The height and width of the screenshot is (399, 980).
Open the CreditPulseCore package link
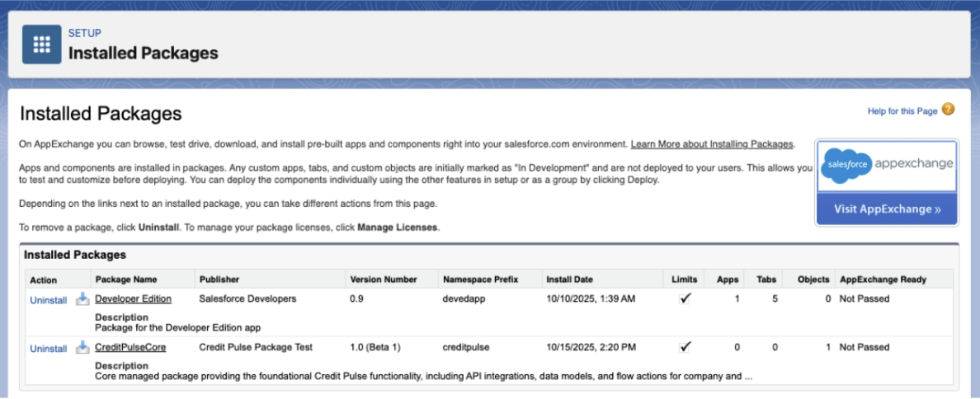[130, 348]
